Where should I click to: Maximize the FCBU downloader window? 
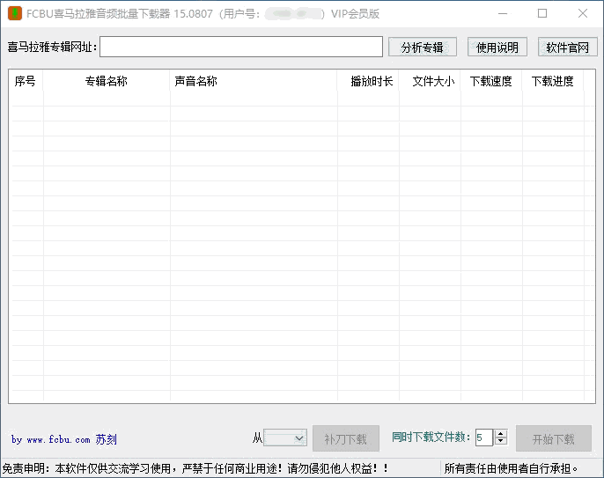pyautogui.click(x=542, y=13)
